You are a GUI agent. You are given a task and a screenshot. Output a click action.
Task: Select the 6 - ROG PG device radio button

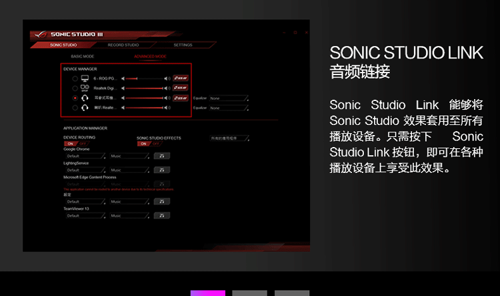pyautogui.click(x=75, y=78)
